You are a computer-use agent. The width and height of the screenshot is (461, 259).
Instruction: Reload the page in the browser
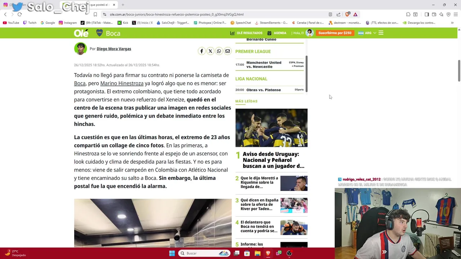(x=19, y=14)
